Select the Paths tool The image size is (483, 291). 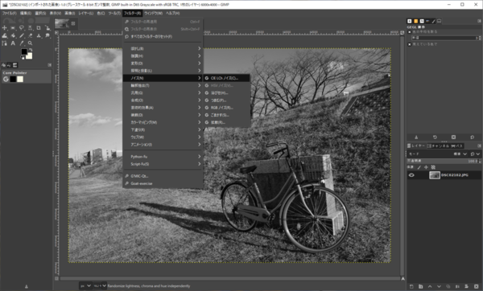coord(4,43)
